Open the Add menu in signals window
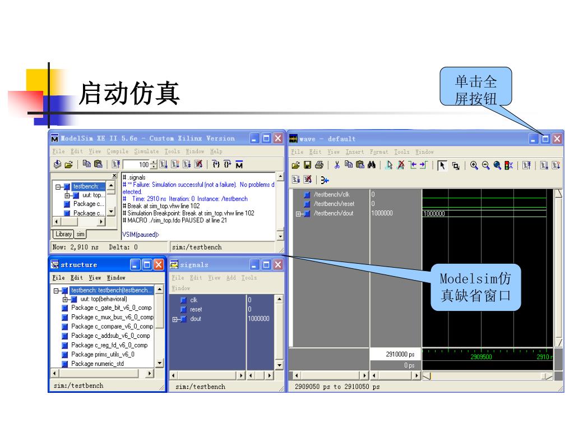Viewport: 574px width, 431px height. point(231,278)
